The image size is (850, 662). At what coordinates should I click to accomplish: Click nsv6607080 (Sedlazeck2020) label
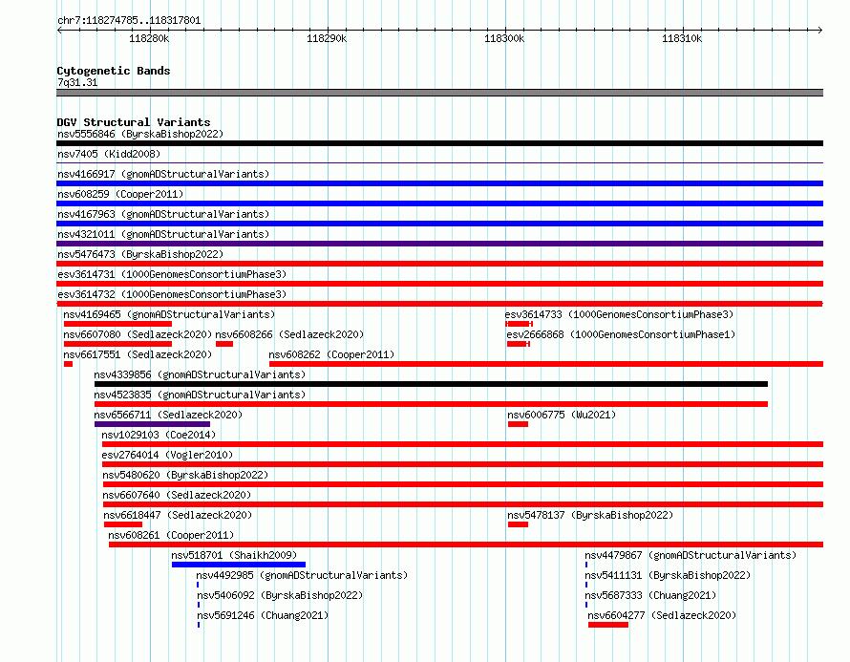[x=138, y=334]
